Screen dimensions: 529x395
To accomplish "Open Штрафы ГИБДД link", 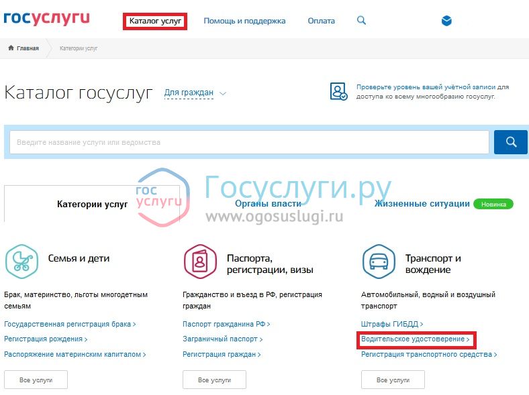I will coord(391,324).
